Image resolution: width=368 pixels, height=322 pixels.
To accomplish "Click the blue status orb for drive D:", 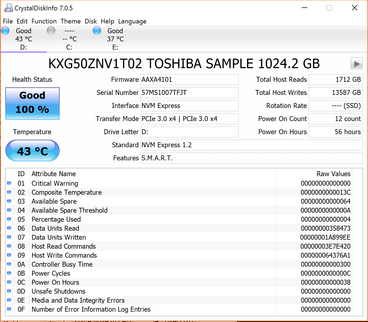I will tap(5, 31).
